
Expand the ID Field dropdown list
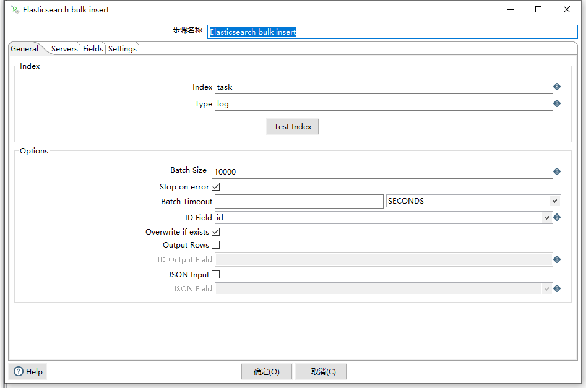pos(546,217)
